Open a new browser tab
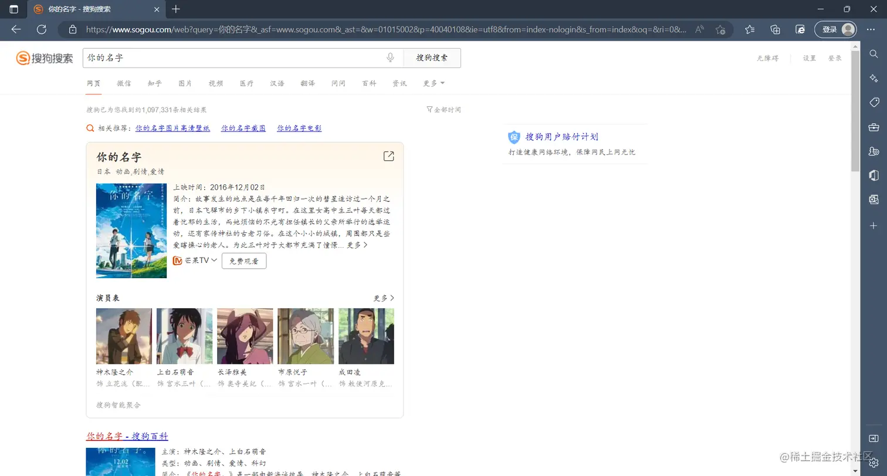887x476 pixels. pos(176,9)
